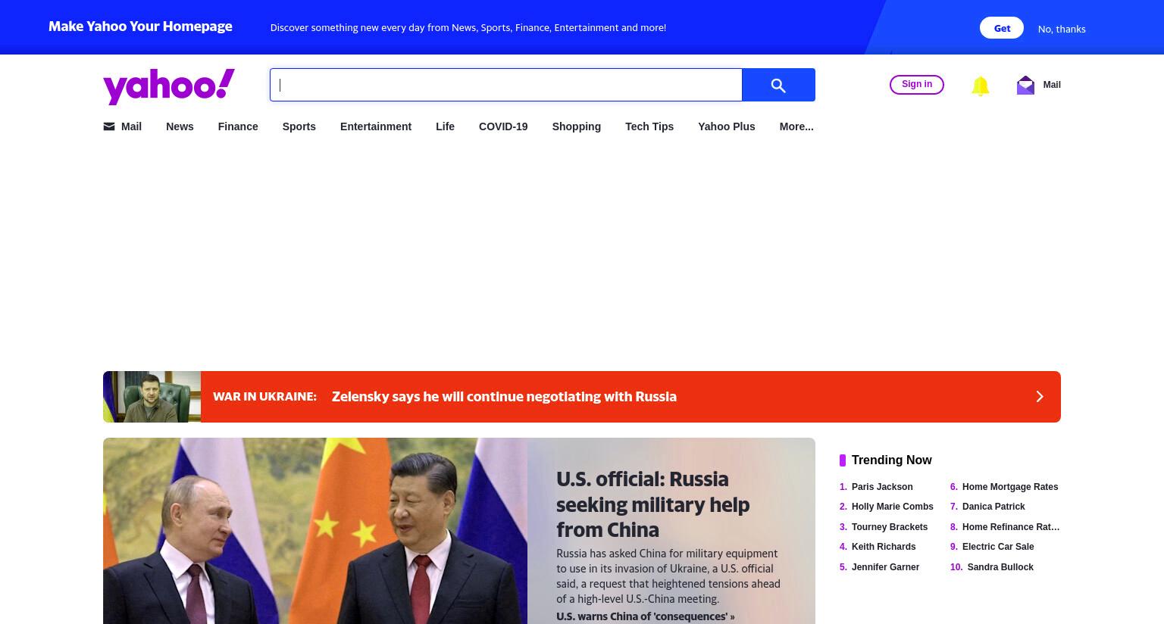
Task: Open the News navigation item
Action: pyautogui.click(x=180, y=126)
